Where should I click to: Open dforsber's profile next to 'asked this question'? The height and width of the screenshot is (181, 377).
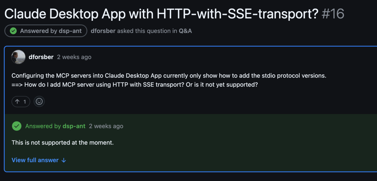103,31
